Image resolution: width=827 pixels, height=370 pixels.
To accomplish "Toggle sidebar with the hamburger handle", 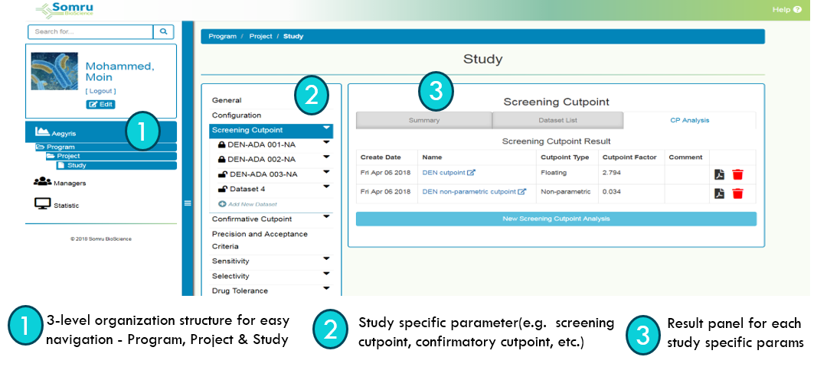I will click(x=187, y=203).
